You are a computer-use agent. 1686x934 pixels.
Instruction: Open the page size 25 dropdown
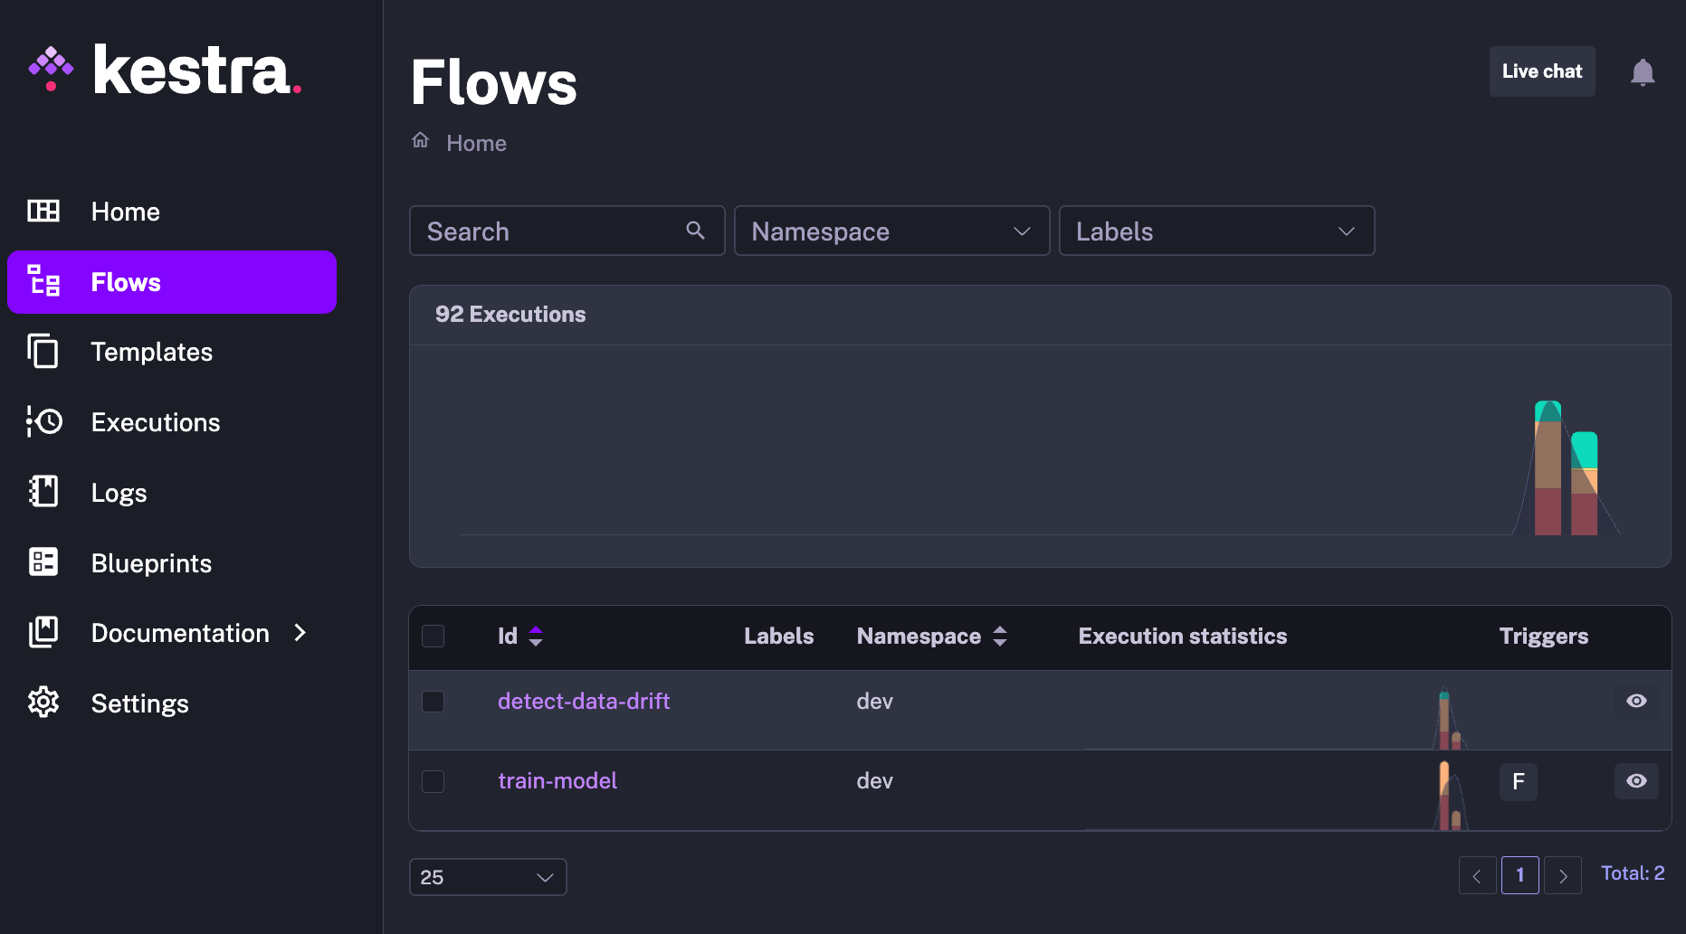coord(488,877)
